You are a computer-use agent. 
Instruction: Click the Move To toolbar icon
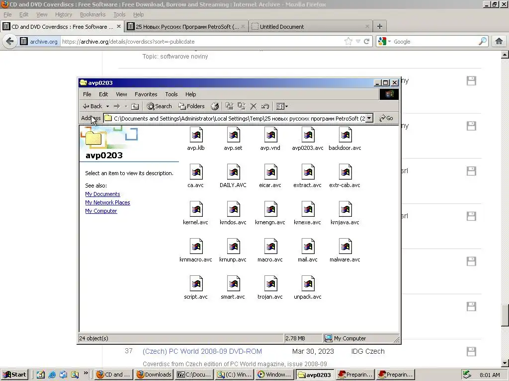coord(230,106)
